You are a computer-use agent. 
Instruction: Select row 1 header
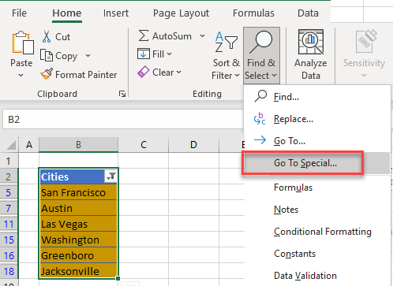9,161
